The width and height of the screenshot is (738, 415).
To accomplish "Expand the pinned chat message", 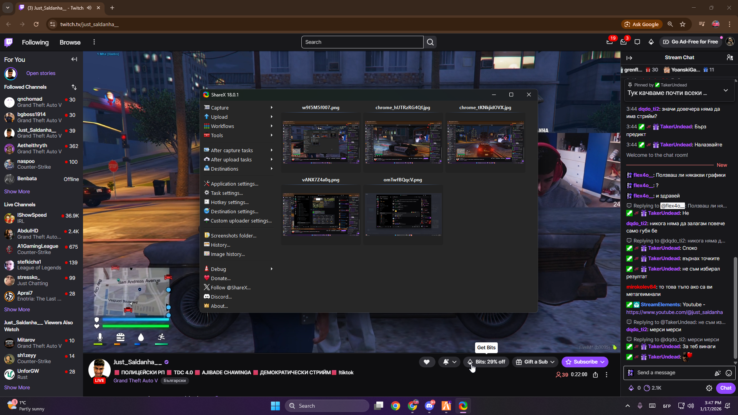I will point(725,90).
